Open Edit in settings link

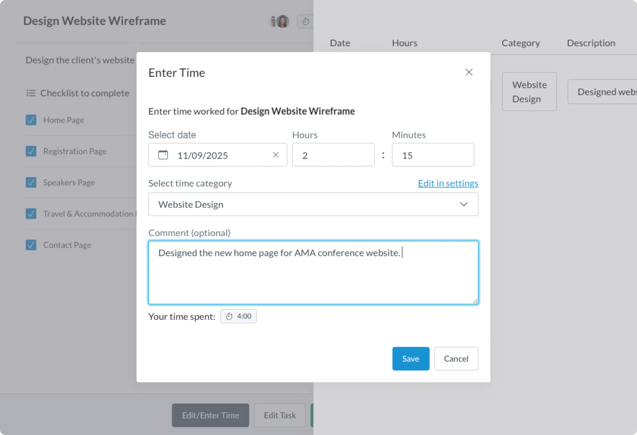coord(448,183)
